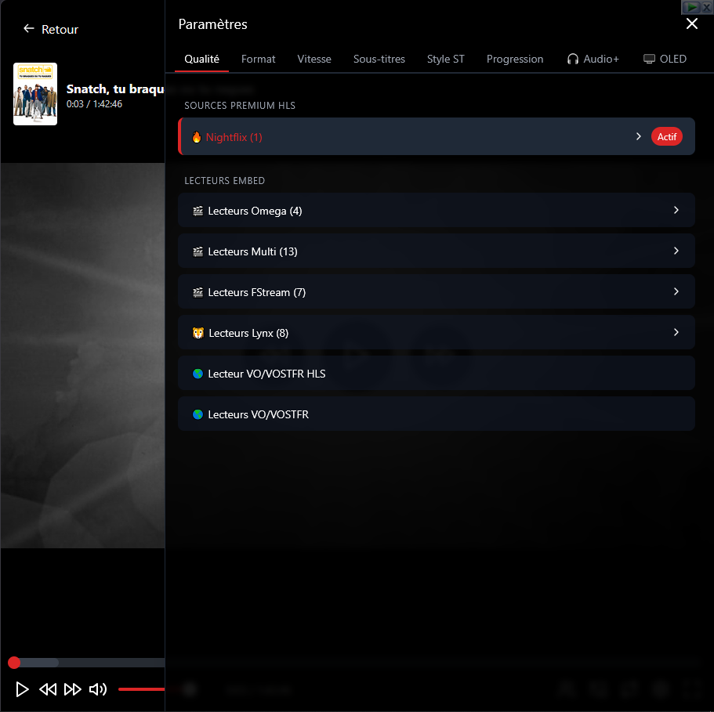Select the Progression tab
Viewport: 714px width, 712px height.
click(x=515, y=59)
